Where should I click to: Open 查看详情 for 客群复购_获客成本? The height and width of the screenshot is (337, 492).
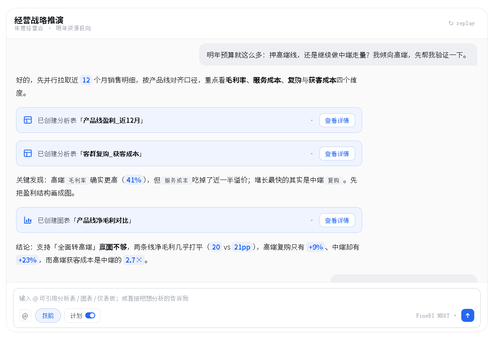tap(337, 154)
